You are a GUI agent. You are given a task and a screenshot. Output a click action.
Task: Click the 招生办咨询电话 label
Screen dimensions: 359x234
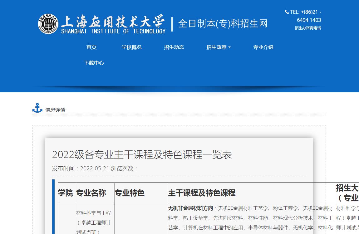pyautogui.click(x=308, y=28)
